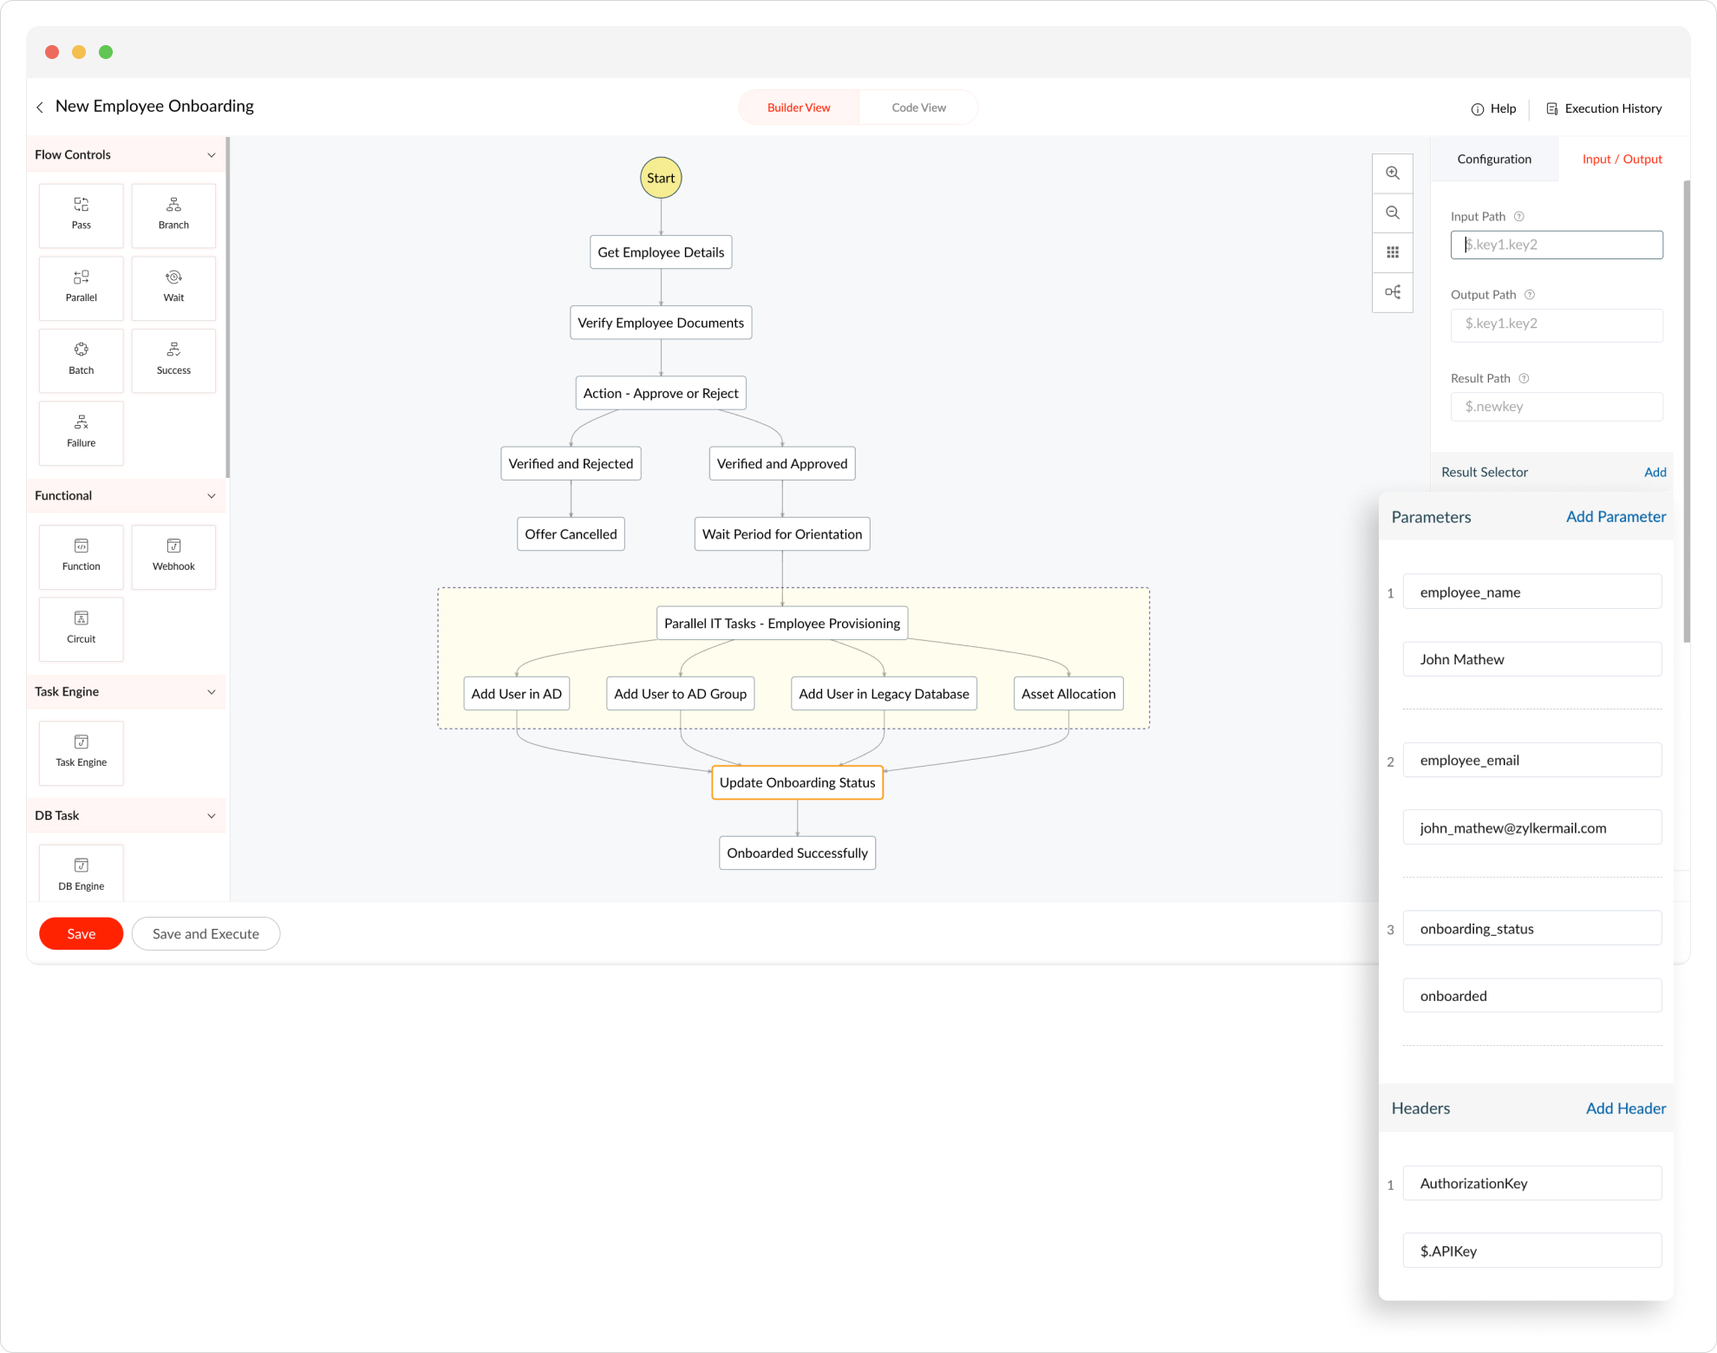This screenshot has height=1353, width=1717.
Task: Select the Update Onboarding Status node
Action: tap(797, 782)
